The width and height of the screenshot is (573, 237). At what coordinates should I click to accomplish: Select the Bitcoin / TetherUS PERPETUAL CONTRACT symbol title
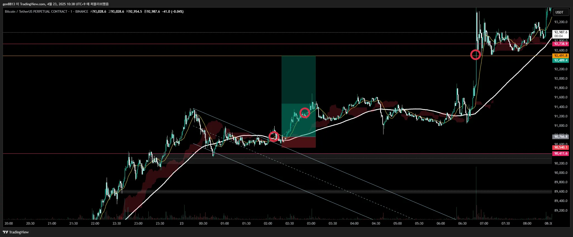coord(36,12)
